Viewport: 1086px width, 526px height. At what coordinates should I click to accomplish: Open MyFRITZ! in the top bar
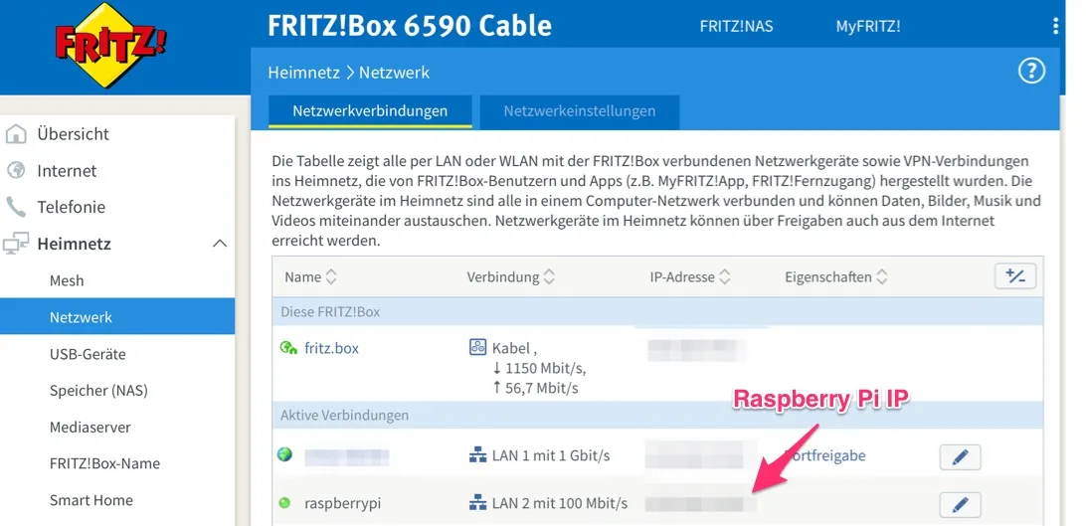[x=867, y=27]
